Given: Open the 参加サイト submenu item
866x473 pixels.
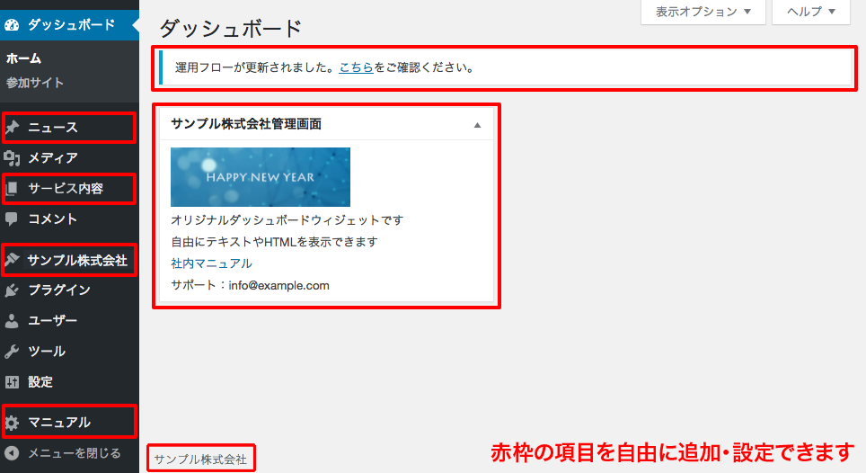Looking at the screenshot, I should [x=35, y=83].
